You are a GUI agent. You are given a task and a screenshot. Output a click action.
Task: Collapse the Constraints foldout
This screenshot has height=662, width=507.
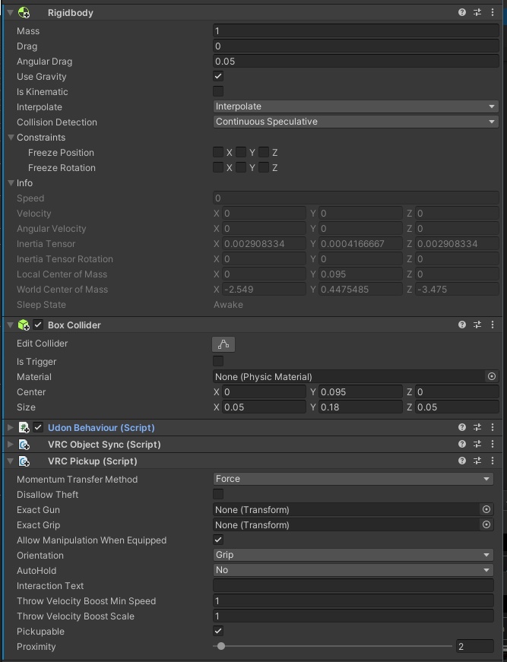[12, 138]
